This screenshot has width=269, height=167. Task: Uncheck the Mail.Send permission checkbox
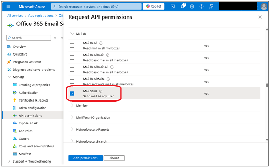pos(72,93)
